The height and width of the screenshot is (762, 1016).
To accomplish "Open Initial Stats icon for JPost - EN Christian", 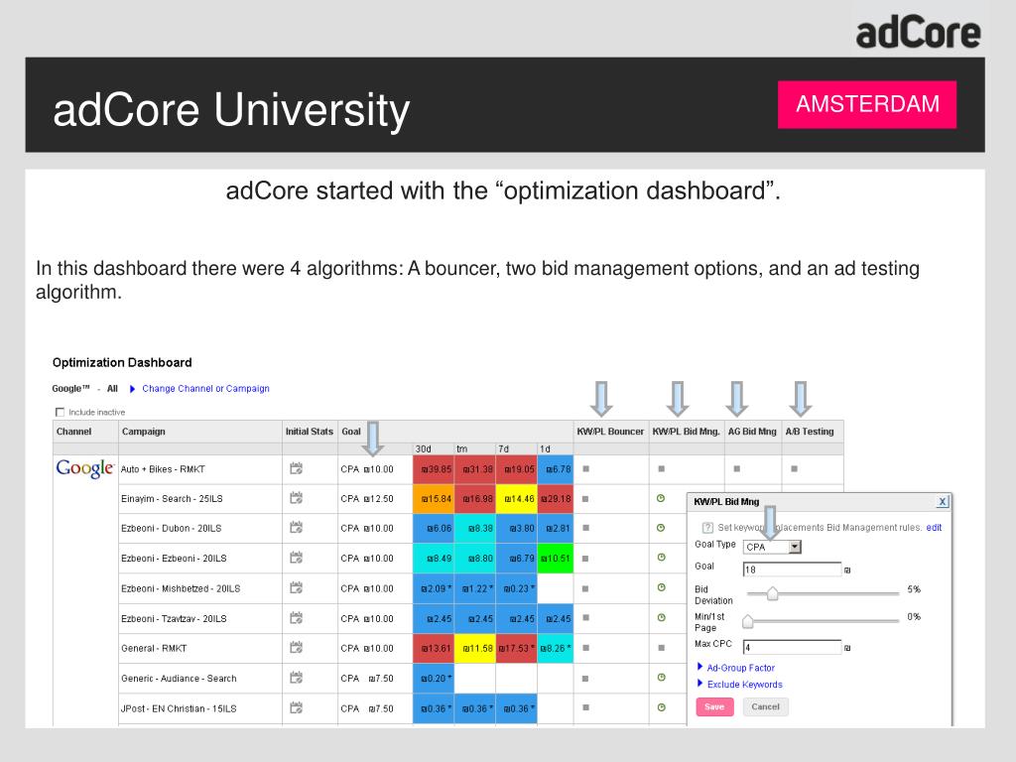I will [296, 707].
